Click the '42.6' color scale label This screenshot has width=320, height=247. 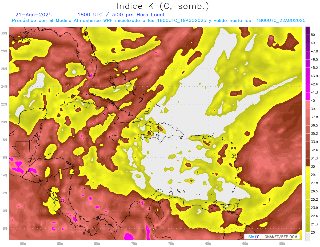pos(314,84)
